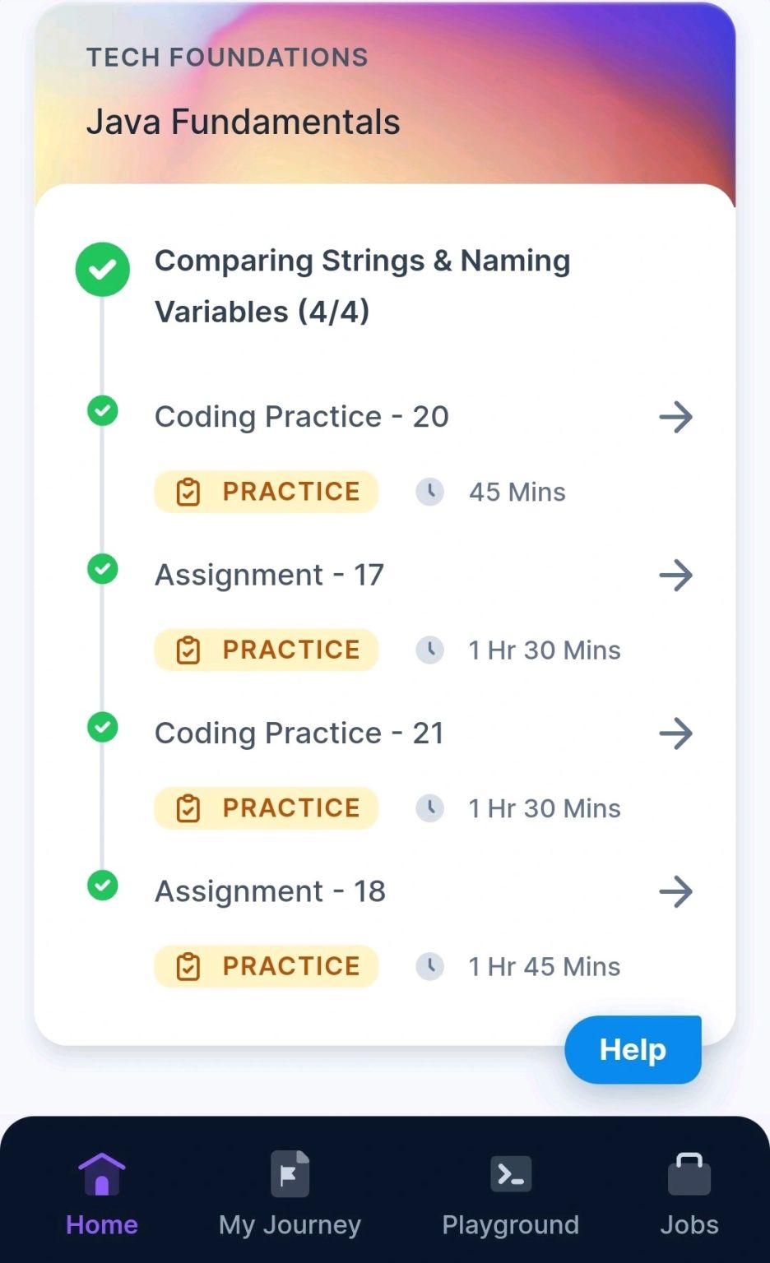This screenshot has height=1263, width=770.
Task: Open Assignment - 18 title
Action: pos(270,891)
